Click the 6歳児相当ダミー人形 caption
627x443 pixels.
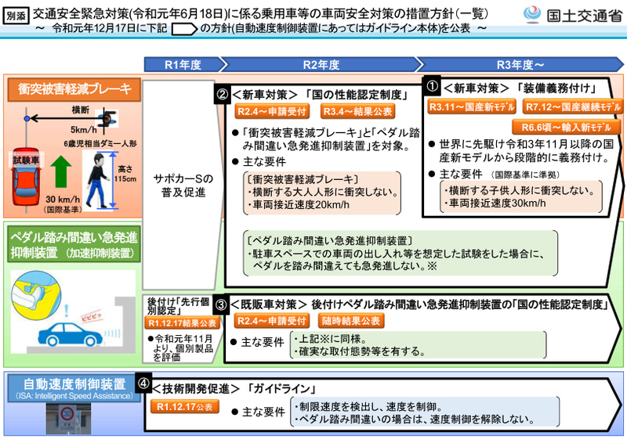point(100,143)
